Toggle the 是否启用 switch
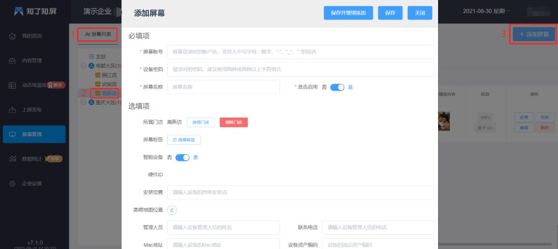558x249 pixels. (337, 87)
